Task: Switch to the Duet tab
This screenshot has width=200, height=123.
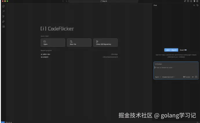Action: 183,50
